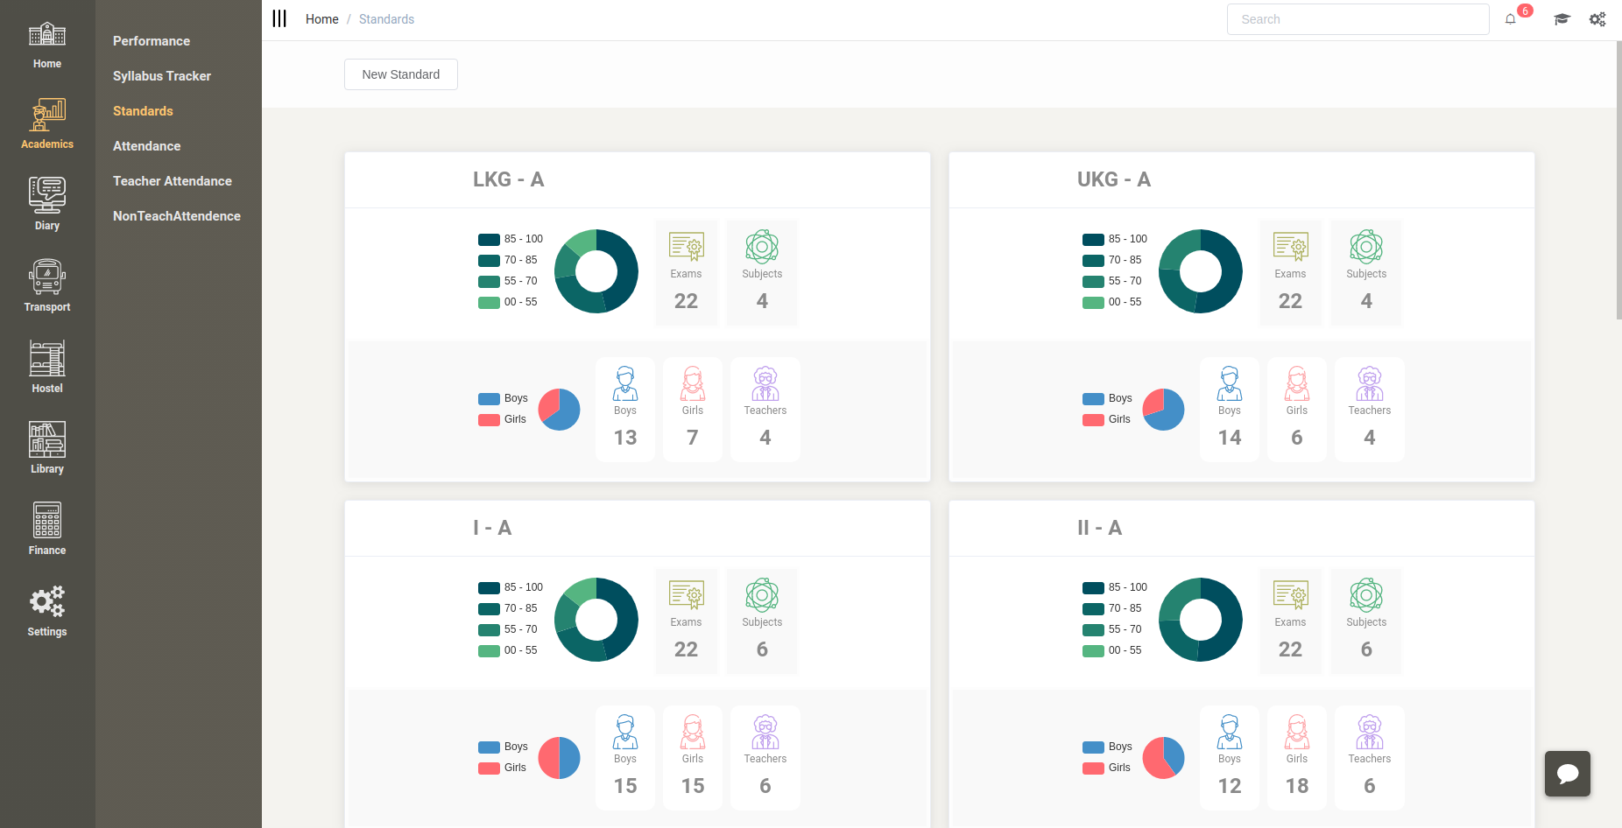Click the notification bell icon
Image resolution: width=1622 pixels, height=828 pixels.
[x=1511, y=19]
